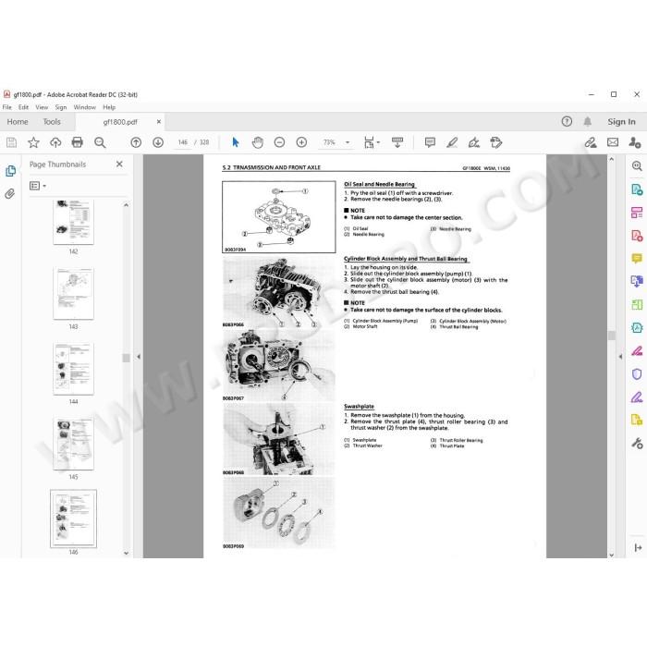Open Fill & Sign tool in right pane

(x=637, y=397)
